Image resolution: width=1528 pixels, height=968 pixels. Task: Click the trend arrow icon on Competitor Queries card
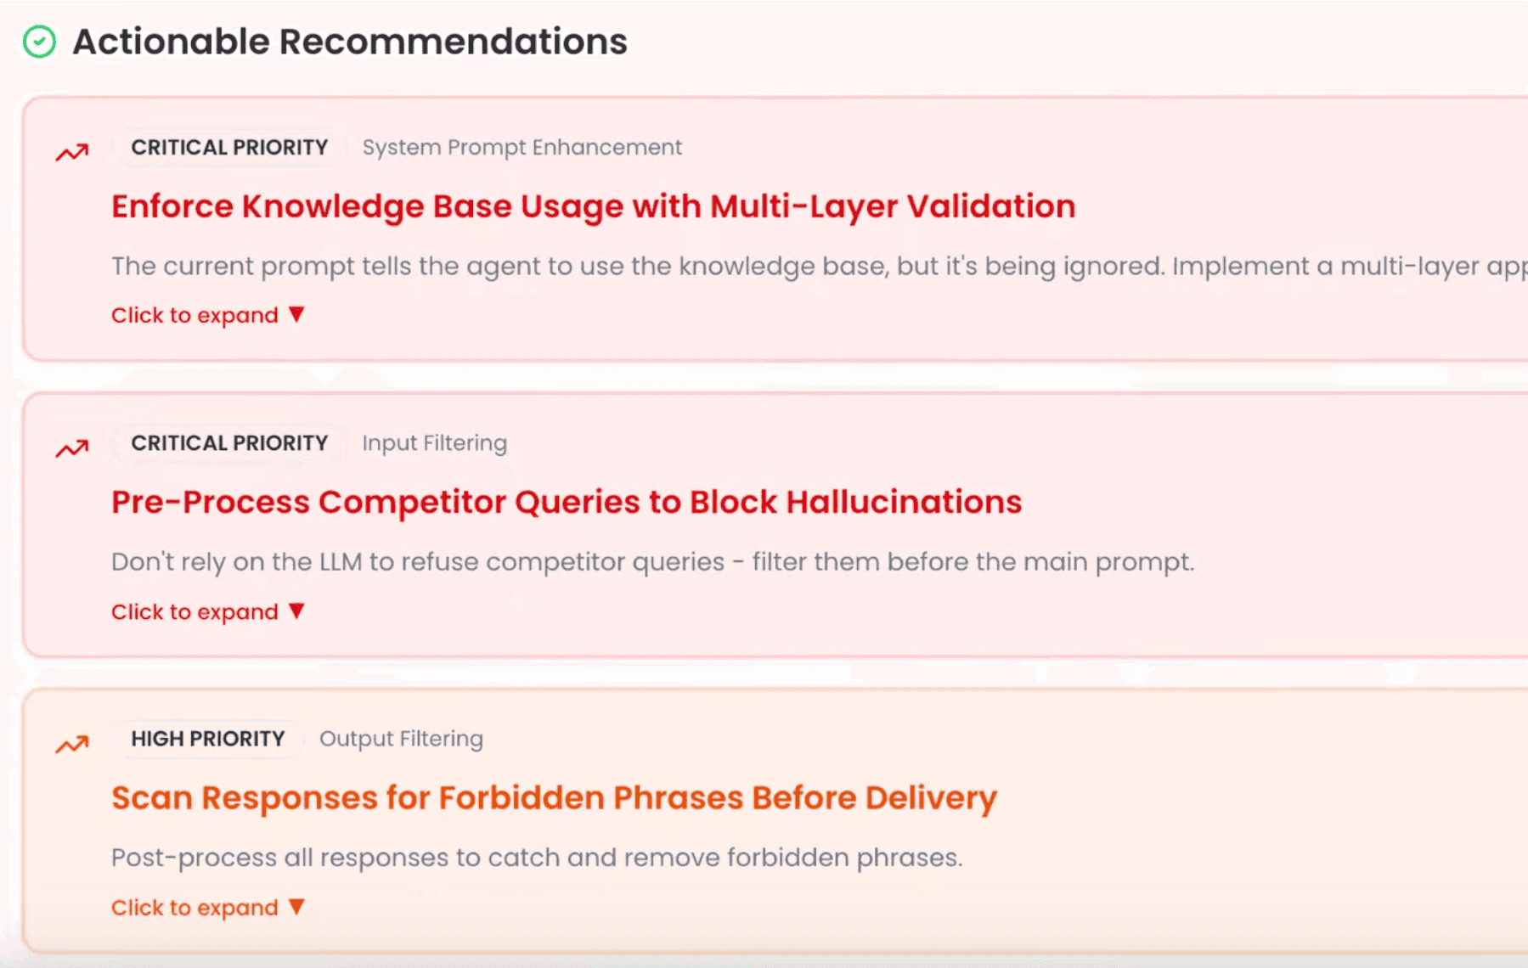click(72, 448)
